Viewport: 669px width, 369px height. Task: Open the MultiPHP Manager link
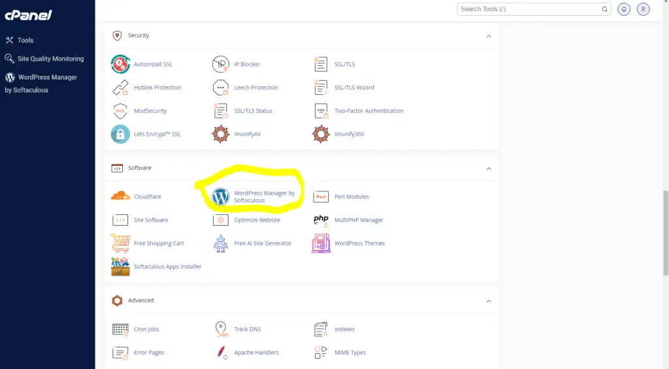359,220
